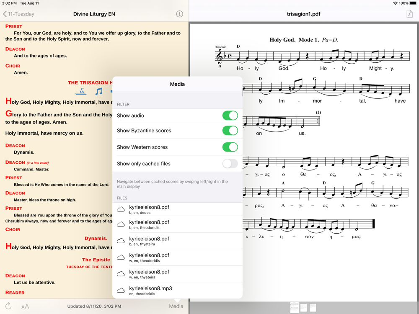Image resolution: width=419 pixels, height=314 pixels.
Task: Open kyrieeleison8.pdf b, en, thyateira file
Action: point(177,241)
